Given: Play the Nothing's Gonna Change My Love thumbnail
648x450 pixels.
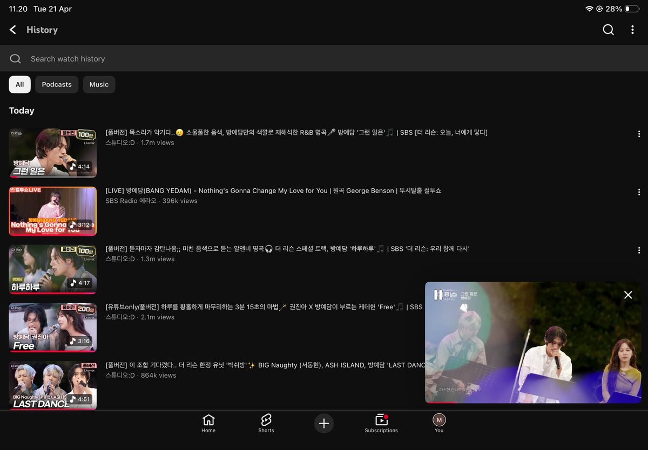Looking at the screenshot, I should click(x=53, y=212).
